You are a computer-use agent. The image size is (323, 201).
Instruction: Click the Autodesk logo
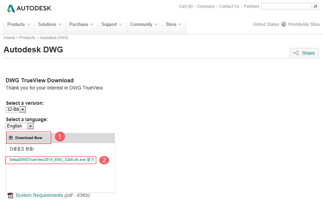click(x=30, y=8)
